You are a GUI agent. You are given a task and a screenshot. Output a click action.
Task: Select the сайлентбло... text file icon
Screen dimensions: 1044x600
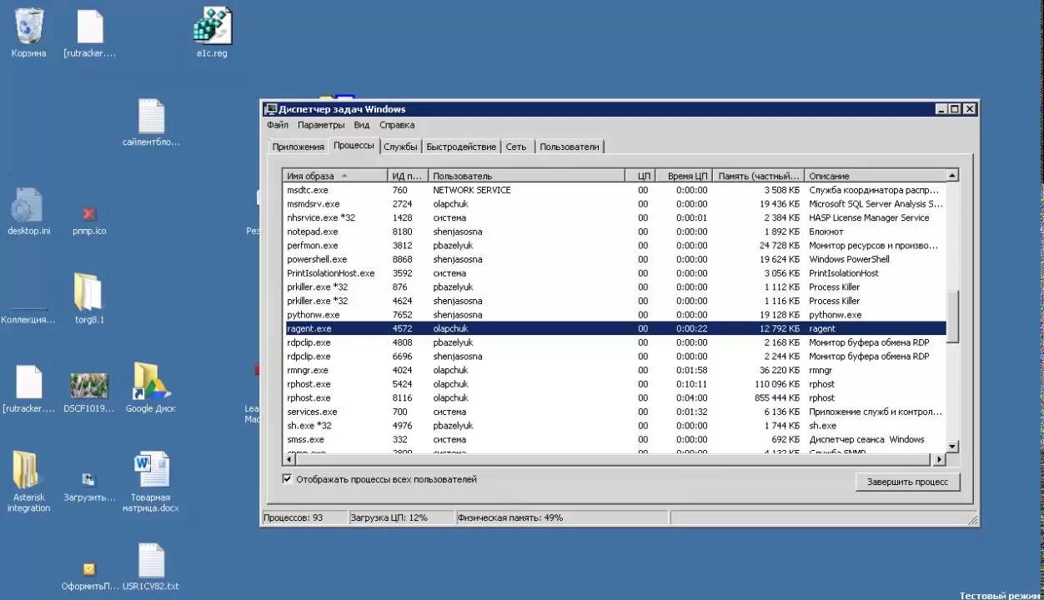[x=151, y=122]
